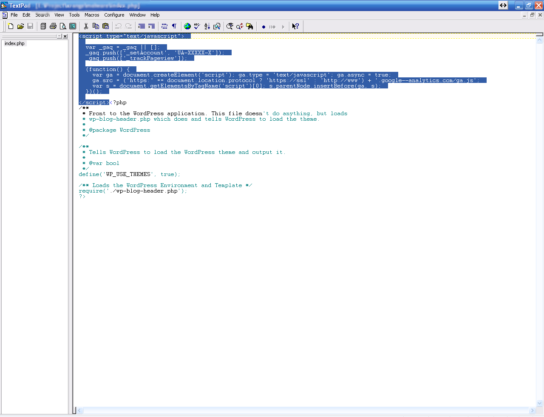Click the TextPad document icon in the menu bar
This screenshot has width=544, height=417.
pyautogui.click(x=5, y=15)
